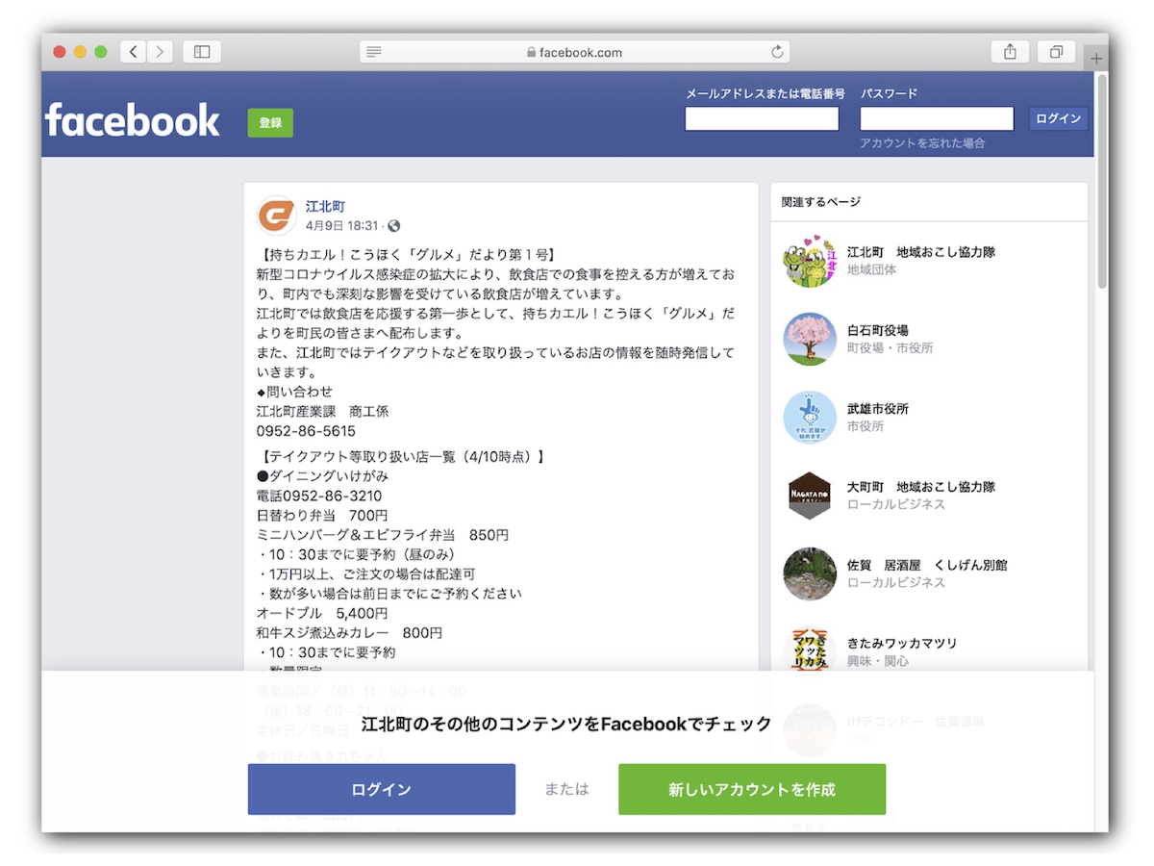The width and height of the screenshot is (1154, 866).
Task: Click the green 登録 button
Action: [x=270, y=123]
